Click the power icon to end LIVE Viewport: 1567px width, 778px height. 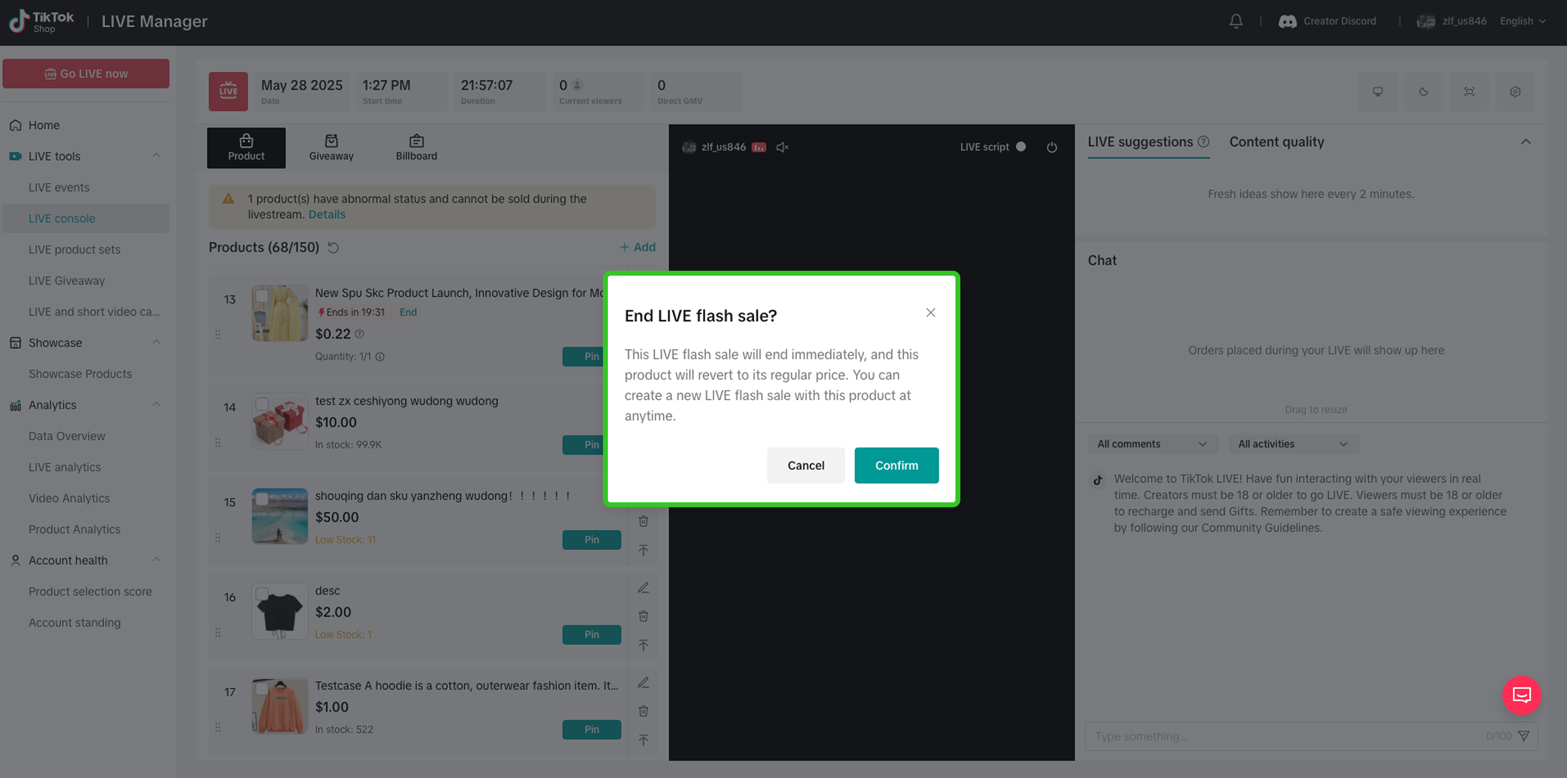click(x=1051, y=147)
